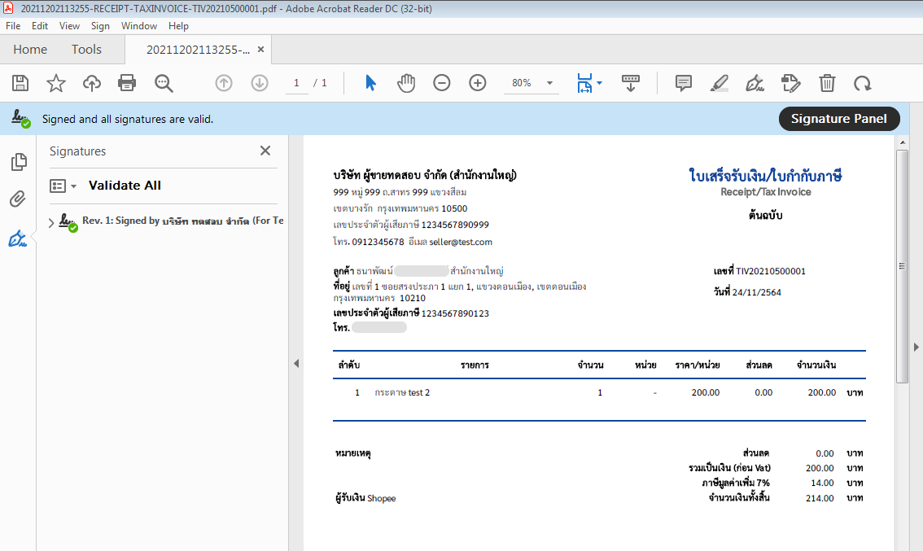
Task: Expand the Rev. 1 signature entry
Action: point(52,223)
